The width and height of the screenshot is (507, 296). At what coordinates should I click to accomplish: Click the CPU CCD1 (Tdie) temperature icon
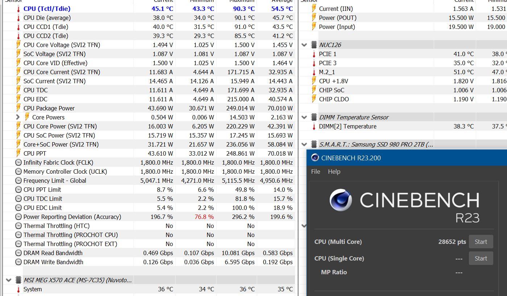[x=18, y=27]
